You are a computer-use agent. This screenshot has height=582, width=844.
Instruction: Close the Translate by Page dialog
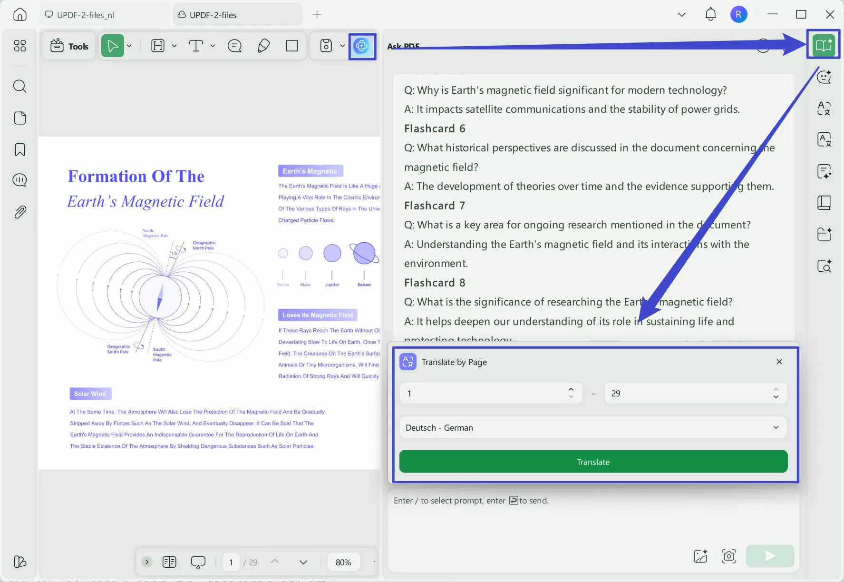click(x=779, y=362)
